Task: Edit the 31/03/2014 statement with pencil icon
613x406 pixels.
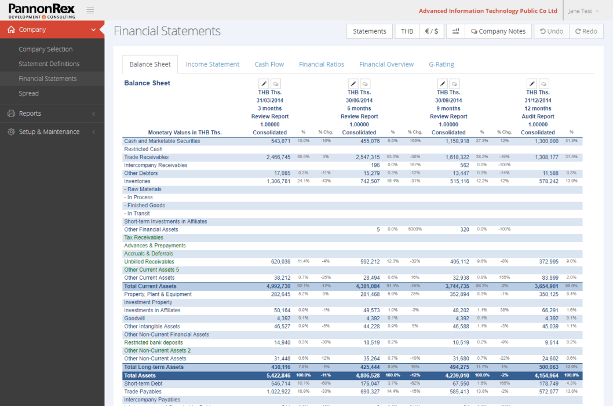Action: 264,83
